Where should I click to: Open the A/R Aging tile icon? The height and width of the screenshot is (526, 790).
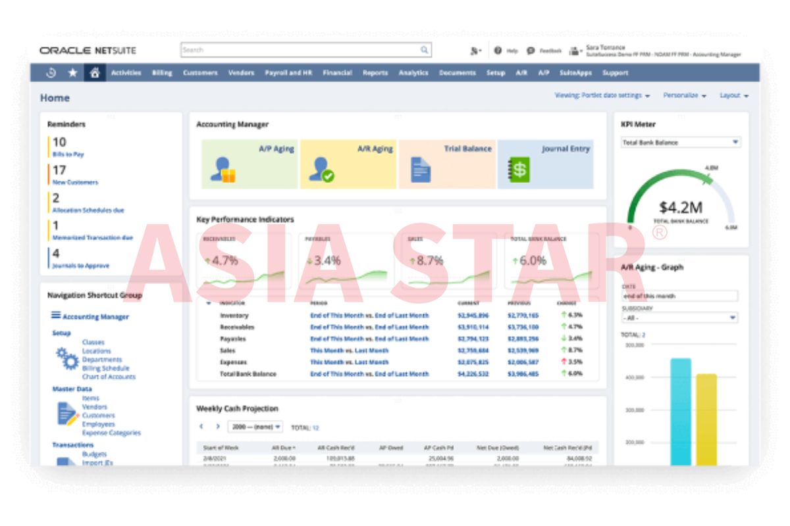pyautogui.click(x=321, y=170)
